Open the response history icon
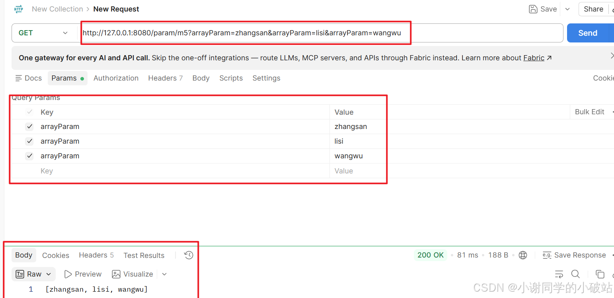614x298 pixels. 189,255
